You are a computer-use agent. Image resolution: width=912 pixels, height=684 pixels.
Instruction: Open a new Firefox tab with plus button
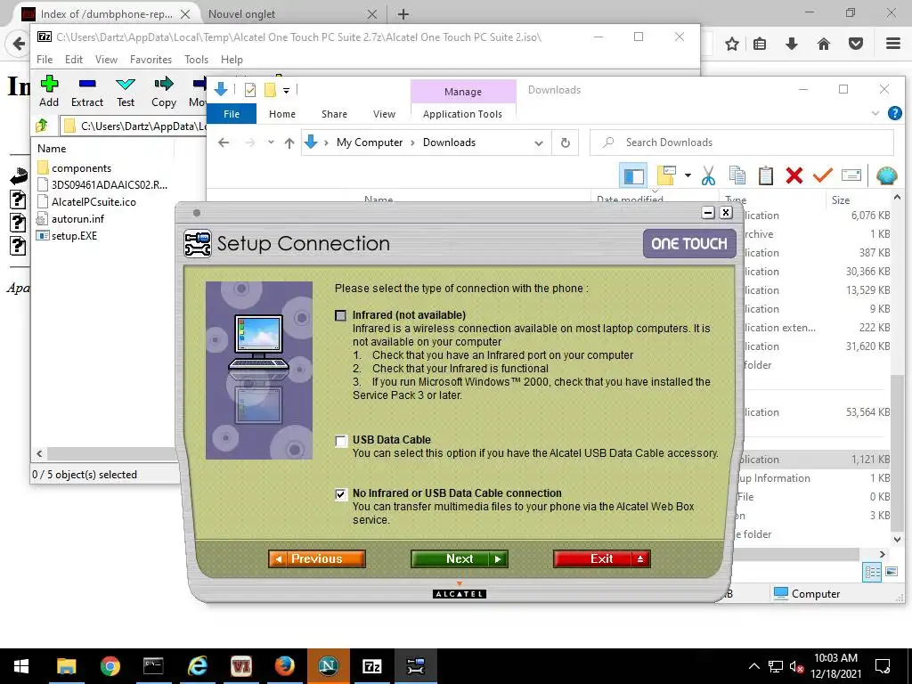tap(403, 14)
